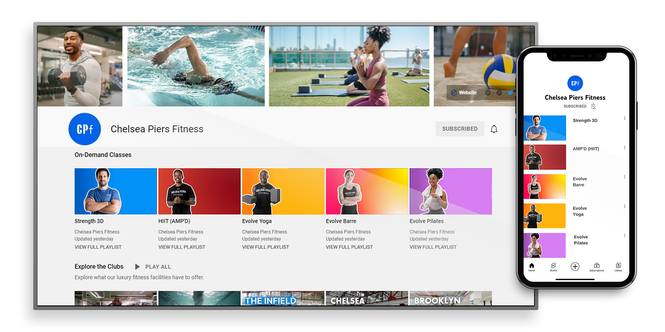Click SUBSCRIBED label on the phone

pyautogui.click(x=575, y=106)
